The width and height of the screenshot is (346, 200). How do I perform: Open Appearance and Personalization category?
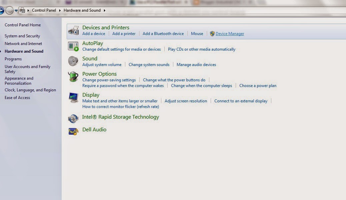point(19,81)
